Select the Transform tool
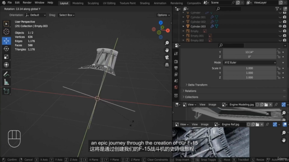289x162 pixels. 6,65
